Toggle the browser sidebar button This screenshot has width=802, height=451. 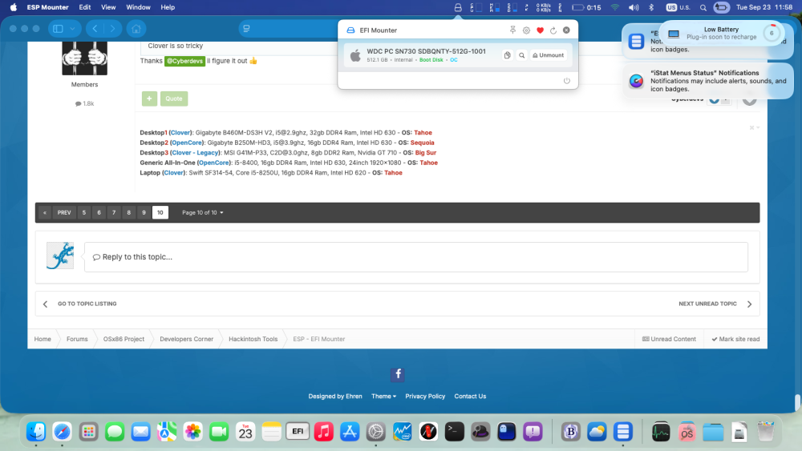[x=58, y=29]
